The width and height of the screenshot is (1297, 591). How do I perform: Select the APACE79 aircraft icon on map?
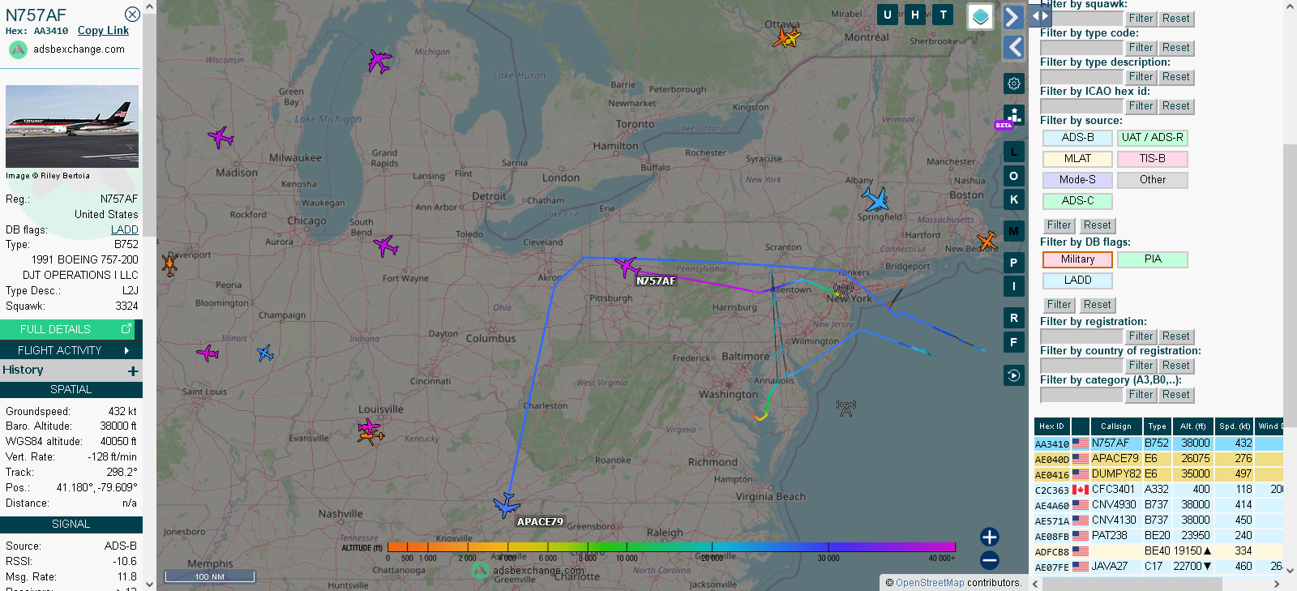pos(507,504)
